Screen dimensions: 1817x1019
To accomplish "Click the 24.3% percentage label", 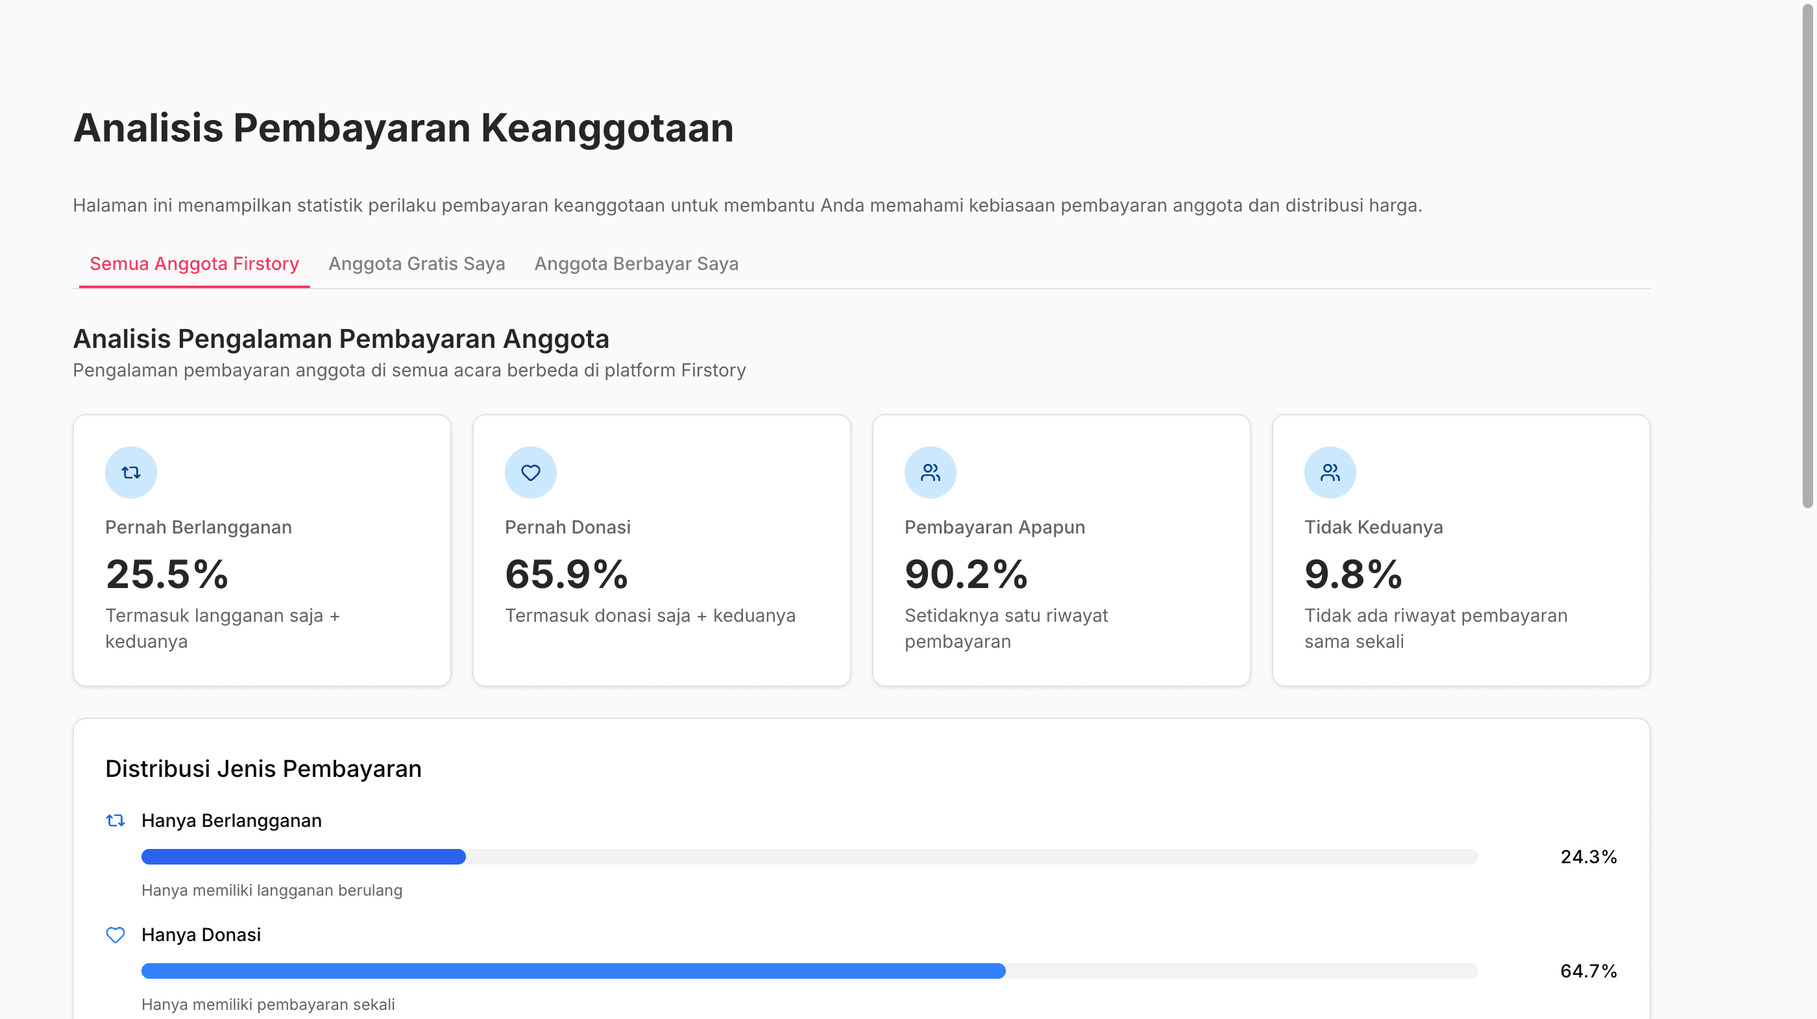I will [x=1589, y=857].
